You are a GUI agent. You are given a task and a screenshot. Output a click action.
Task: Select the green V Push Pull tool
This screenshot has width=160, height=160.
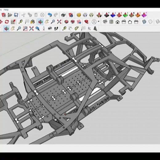[x=126, y=15]
